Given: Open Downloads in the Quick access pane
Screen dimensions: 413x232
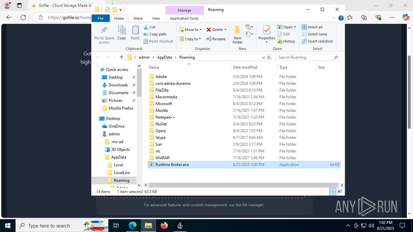Looking at the screenshot, I should [118, 85].
